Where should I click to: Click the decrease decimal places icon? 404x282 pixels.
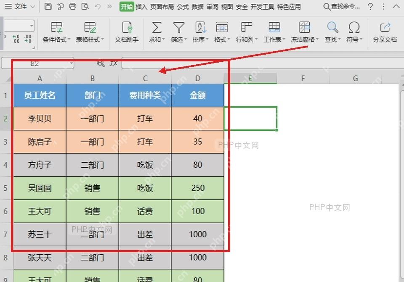pos(28,39)
